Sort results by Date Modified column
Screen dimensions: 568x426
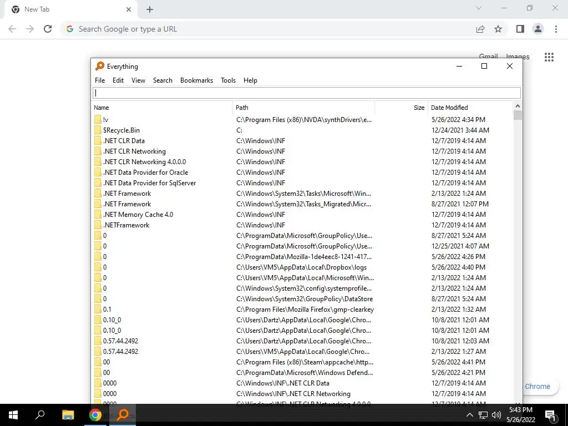[470, 108]
